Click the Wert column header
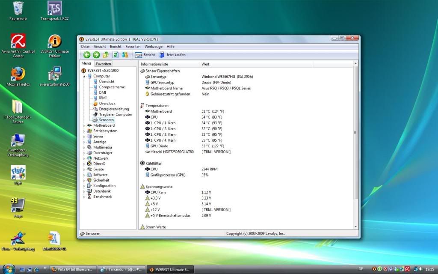This screenshot has height=274, width=438. pyautogui.click(x=257, y=64)
